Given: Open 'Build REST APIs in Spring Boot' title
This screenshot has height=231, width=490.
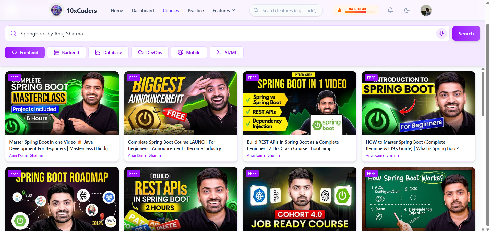Looking at the screenshot, I should [x=293, y=145].
